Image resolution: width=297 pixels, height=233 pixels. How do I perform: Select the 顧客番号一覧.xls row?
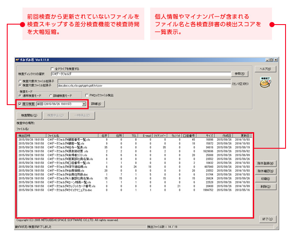click(x=134, y=140)
